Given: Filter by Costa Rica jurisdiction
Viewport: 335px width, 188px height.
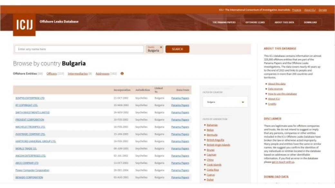Looking at the screenshot, I should click(x=213, y=170).
